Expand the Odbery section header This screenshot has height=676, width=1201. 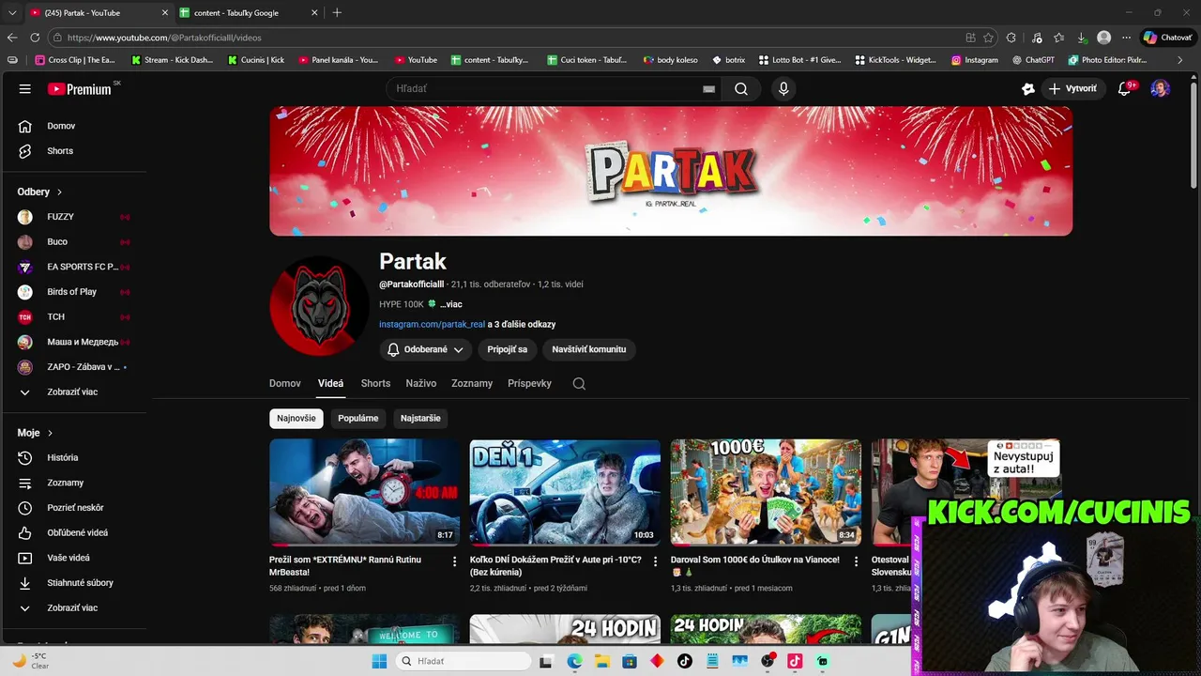(39, 192)
